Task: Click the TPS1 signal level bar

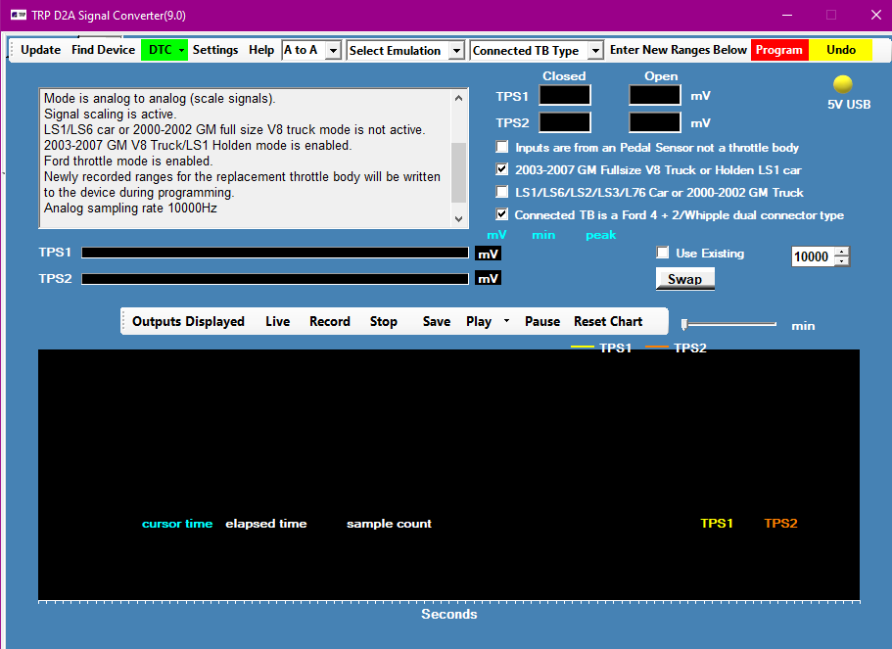Action: 275,253
